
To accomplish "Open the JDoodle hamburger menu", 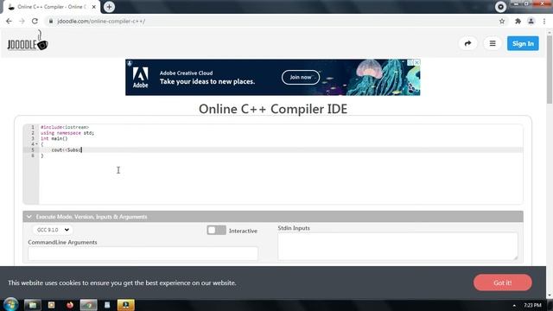I will [493, 43].
